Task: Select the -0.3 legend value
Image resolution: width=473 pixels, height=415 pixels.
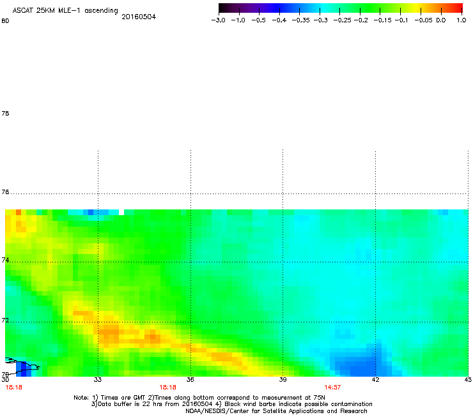Action: tap(320, 20)
